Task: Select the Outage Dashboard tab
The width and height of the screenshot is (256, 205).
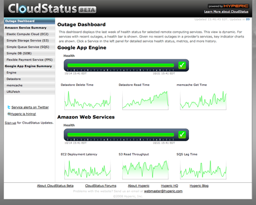Action: [x=30, y=21]
